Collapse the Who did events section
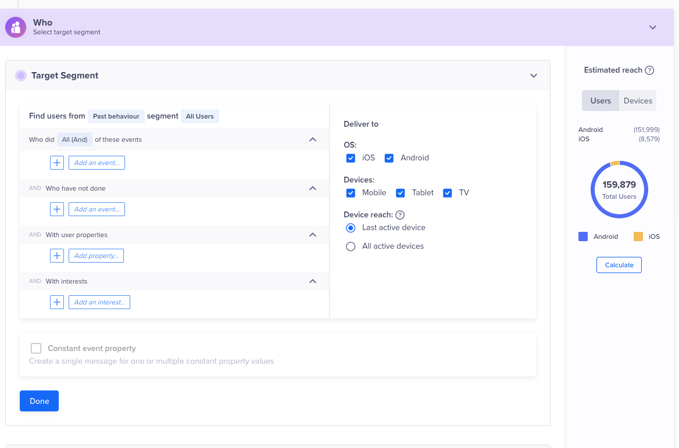The image size is (679, 448). (313, 139)
